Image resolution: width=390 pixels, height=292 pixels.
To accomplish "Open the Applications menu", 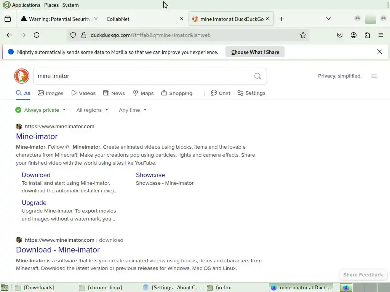I will click(26, 5).
